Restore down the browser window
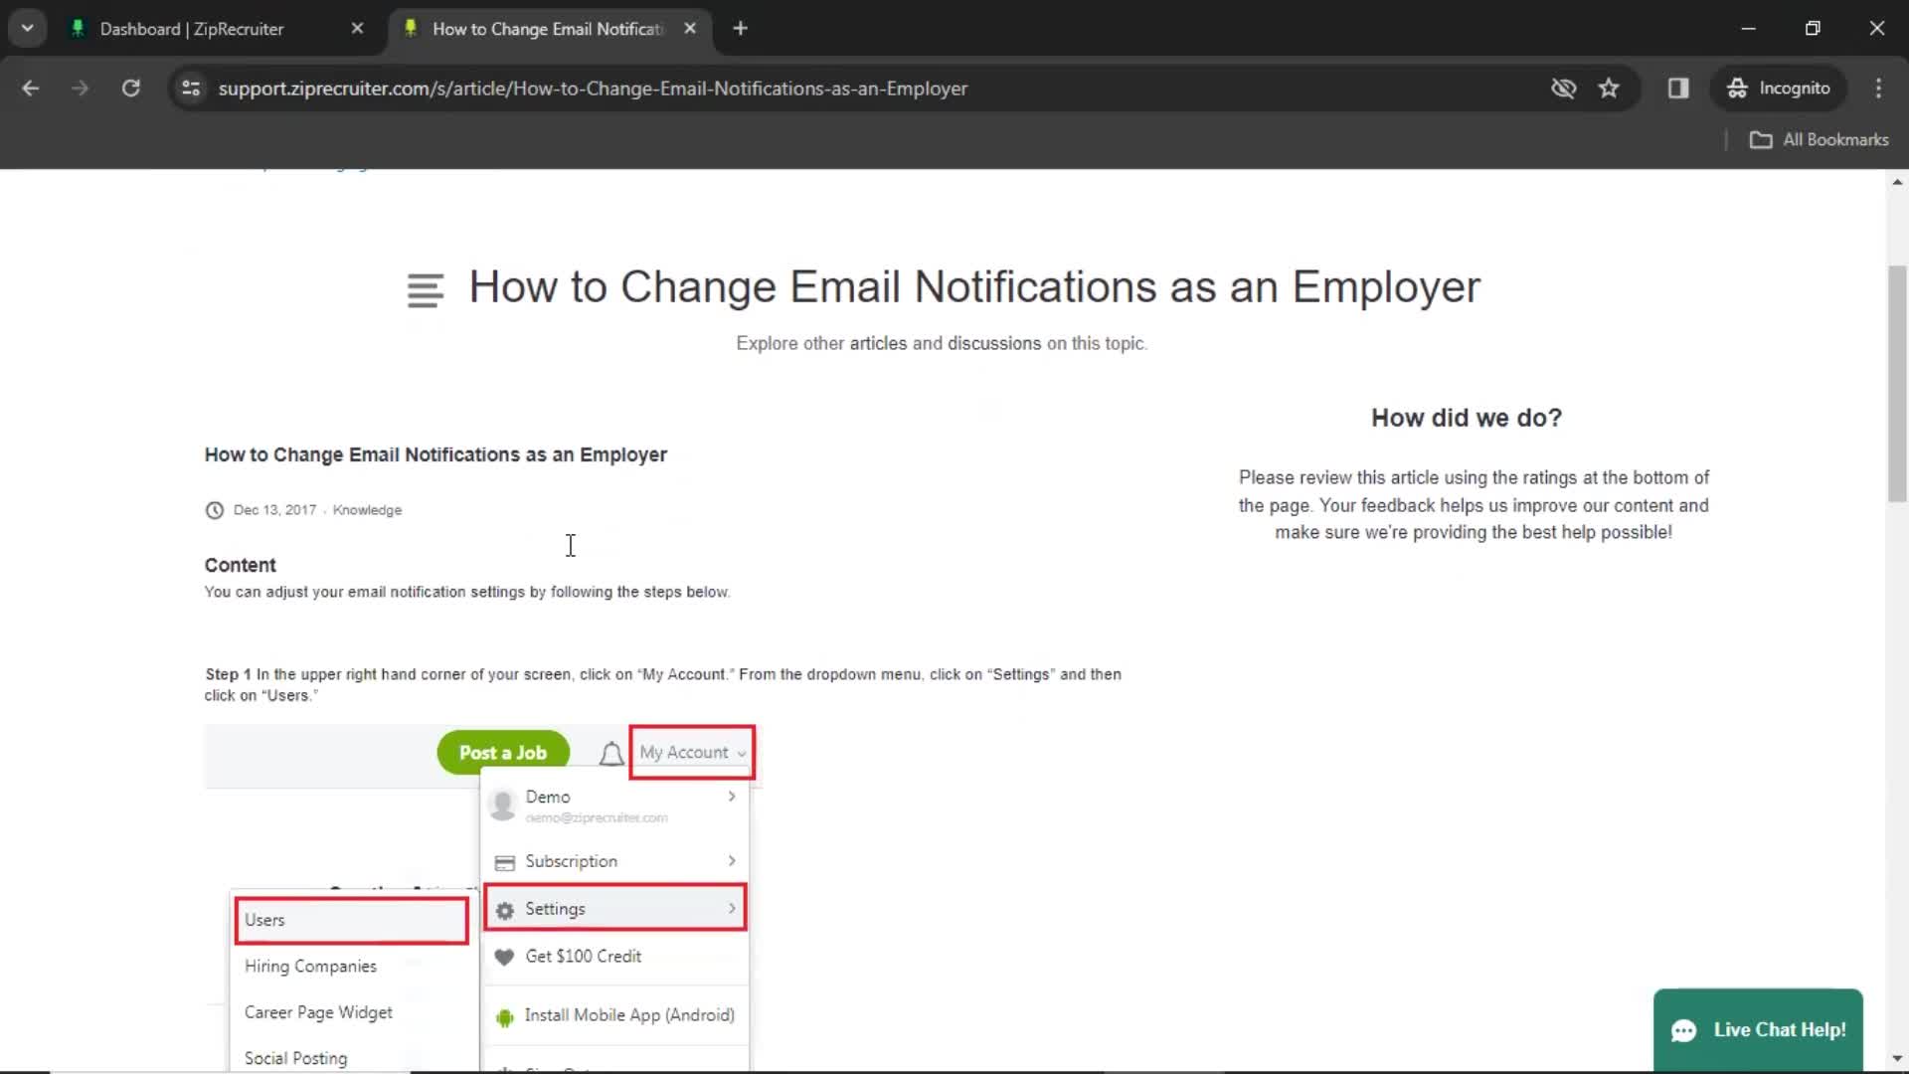 click(1813, 29)
